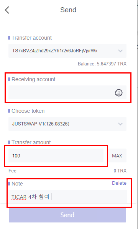Select the Balance 5.647397 TRX text
The image size is (138, 229).
point(102,64)
